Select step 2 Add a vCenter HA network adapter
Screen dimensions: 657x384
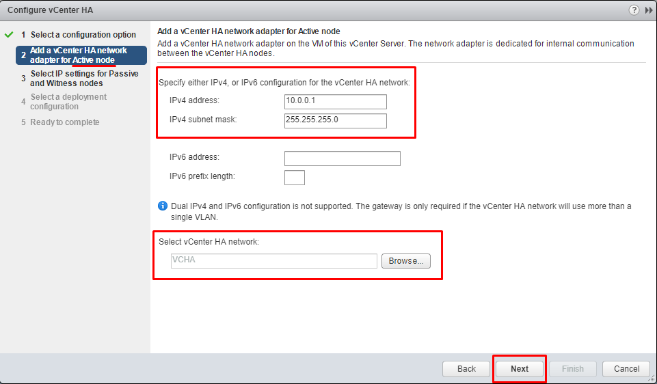coord(81,55)
